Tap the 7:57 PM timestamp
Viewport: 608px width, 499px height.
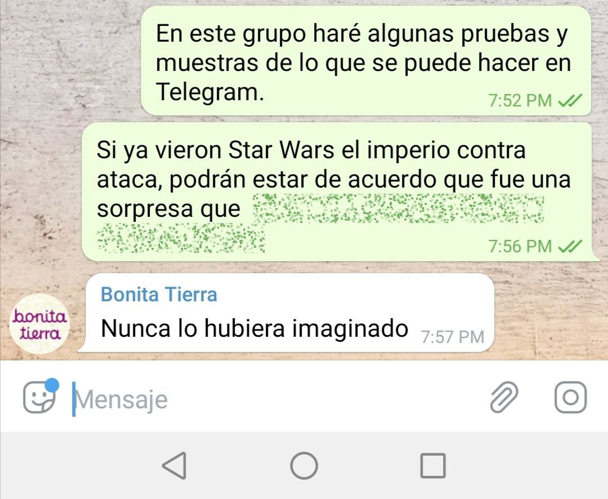pos(453,337)
